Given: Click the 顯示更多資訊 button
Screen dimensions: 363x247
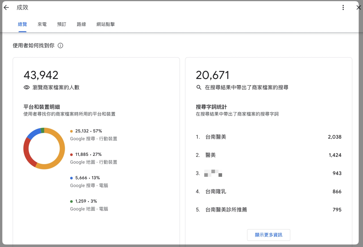Looking at the screenshot, I should click(x=269, y=235).
